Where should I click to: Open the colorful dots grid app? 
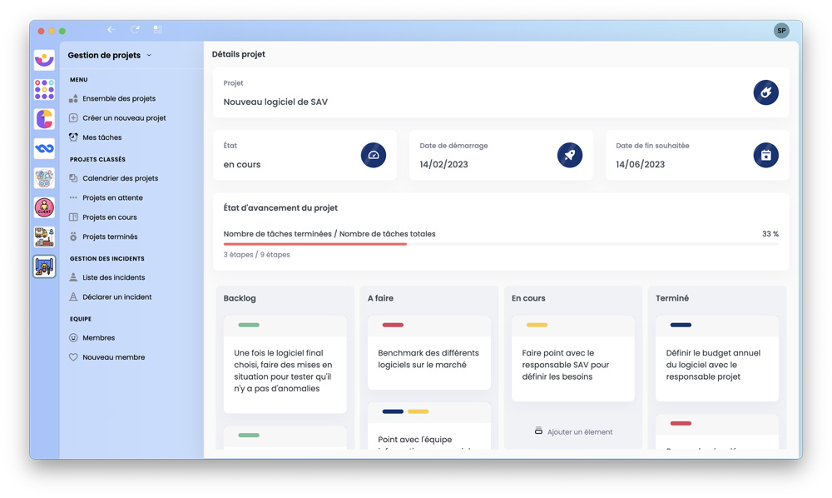point(44,89)
